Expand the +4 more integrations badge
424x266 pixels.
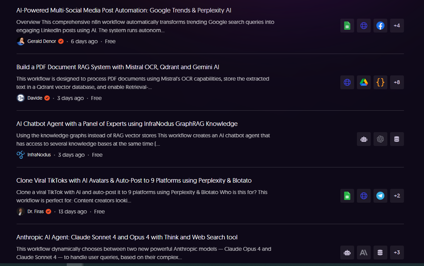click(x=397, y=26)
